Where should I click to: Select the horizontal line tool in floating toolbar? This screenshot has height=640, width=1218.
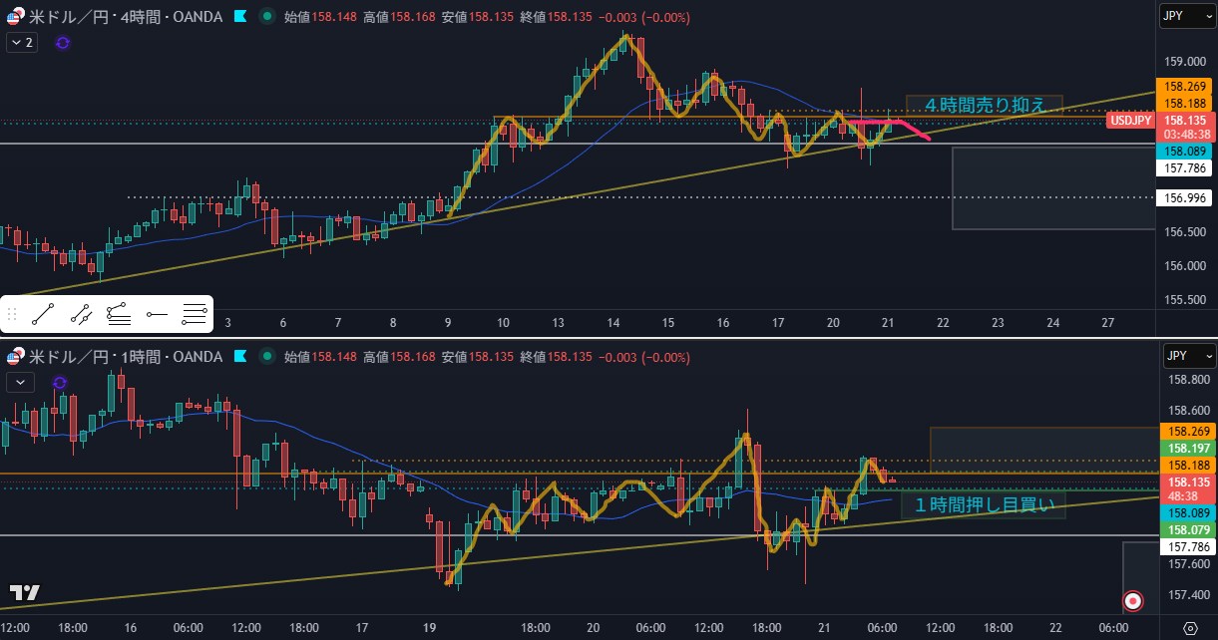195,316
